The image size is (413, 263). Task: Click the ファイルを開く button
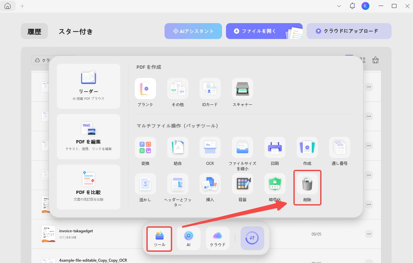point(264,31)
